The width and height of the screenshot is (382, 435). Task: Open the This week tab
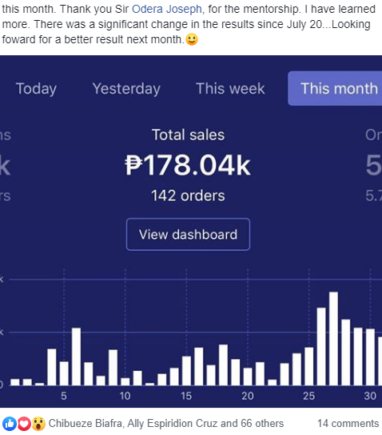coord(230,88)
